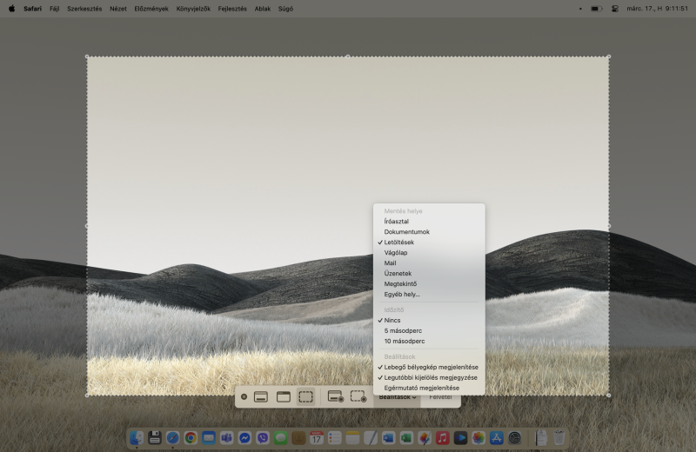Toggle Legutóbbi kijelölés megjegyzése option
The width and height of the screenshot is (696, 452).
point(429,377)
